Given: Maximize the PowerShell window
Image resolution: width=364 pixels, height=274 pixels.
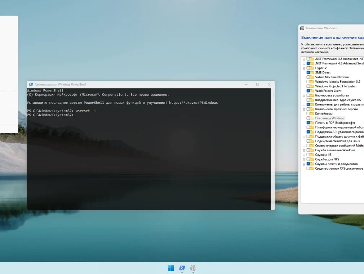Looking at the screenshot, I should click(x=257, y=84).
